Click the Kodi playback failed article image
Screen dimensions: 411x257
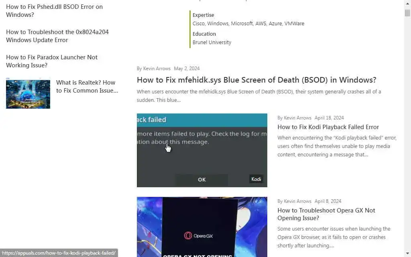coord(202,150)
